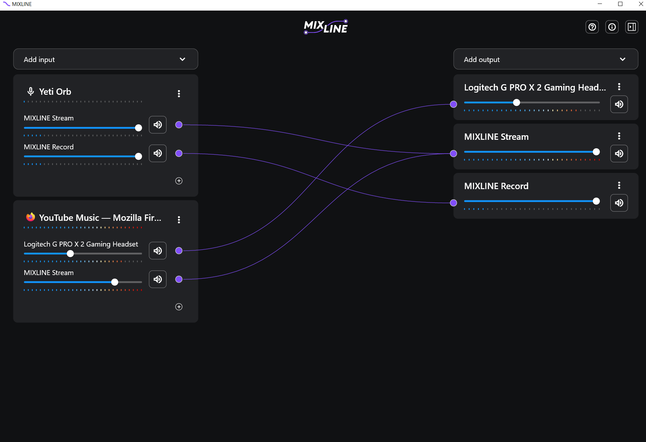Select MIXLINE Record output connection node
This screenshot has width=646, height=442.
pyautogui.click(x=454, y=203)
